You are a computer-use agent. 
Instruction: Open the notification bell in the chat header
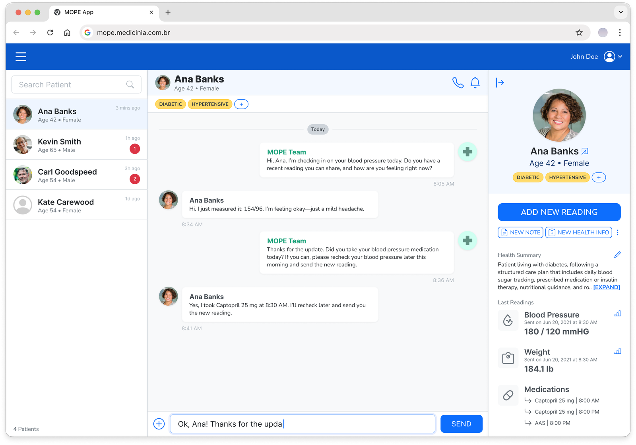click(475, 83)
